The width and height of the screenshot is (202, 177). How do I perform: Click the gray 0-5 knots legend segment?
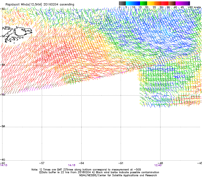tap(122, 3)
